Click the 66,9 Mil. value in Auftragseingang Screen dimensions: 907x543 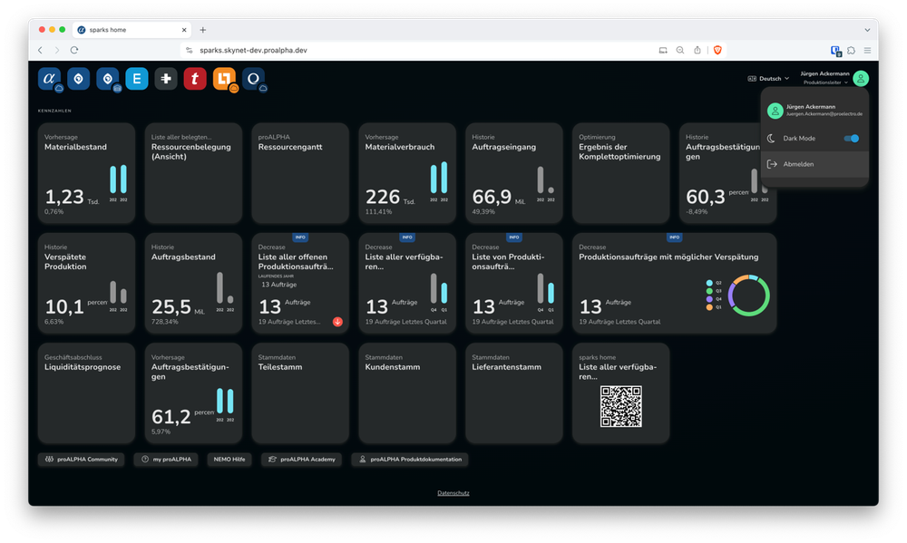499,198
